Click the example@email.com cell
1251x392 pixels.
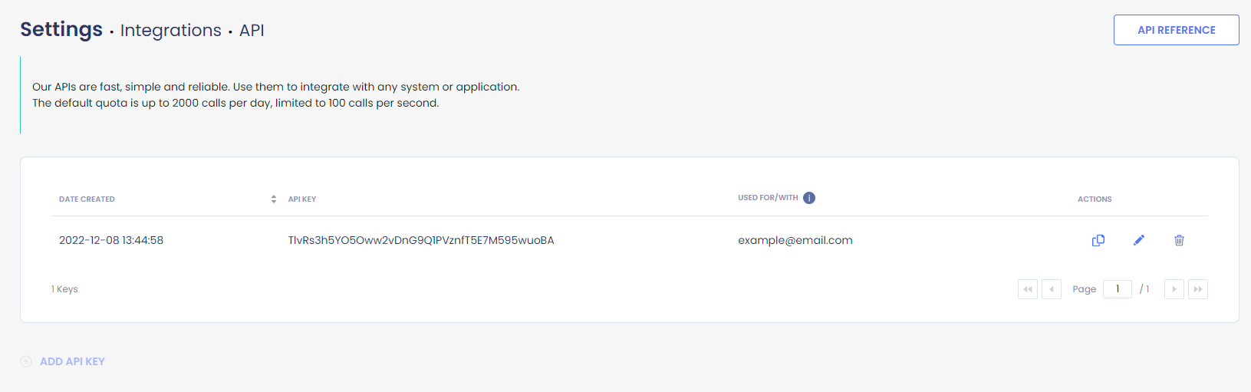(795, 240)
